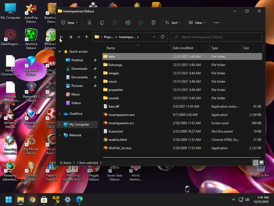This screenshot has width=274, height=206.
Task: Open the View layout dropdown
Action: point(197,23)
